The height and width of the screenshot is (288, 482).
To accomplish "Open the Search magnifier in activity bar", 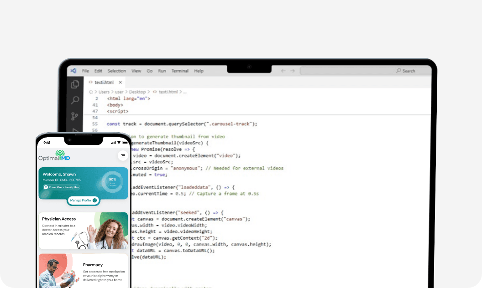I will click(x=75, y=100).
